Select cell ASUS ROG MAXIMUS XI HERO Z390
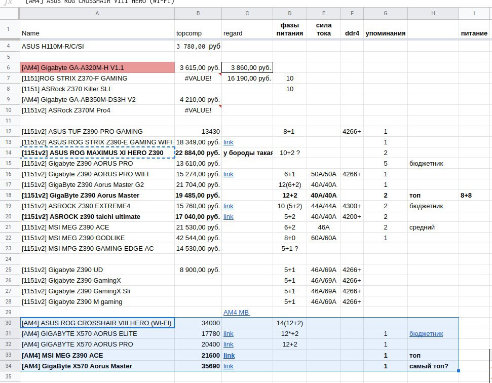The image size is (492, 383). (97, 153)
